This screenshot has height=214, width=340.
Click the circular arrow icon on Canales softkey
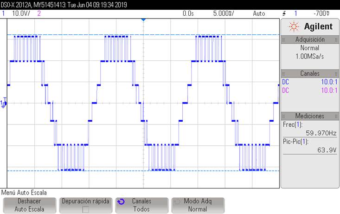click(x=122, y=202)
